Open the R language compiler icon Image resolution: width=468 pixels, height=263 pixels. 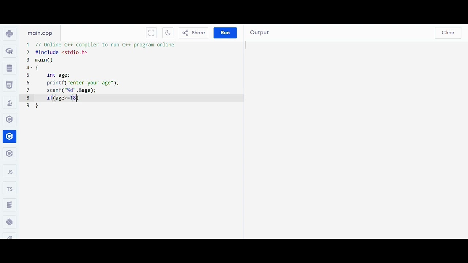click(10, 51)
